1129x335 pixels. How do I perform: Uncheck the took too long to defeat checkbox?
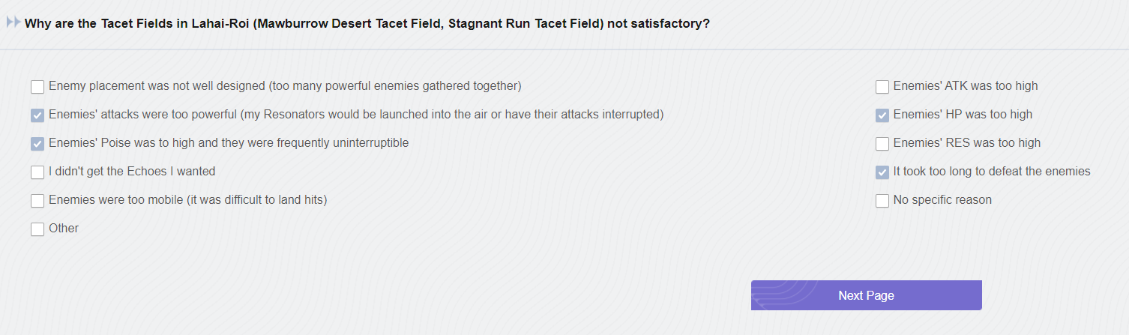pos(882,172)
